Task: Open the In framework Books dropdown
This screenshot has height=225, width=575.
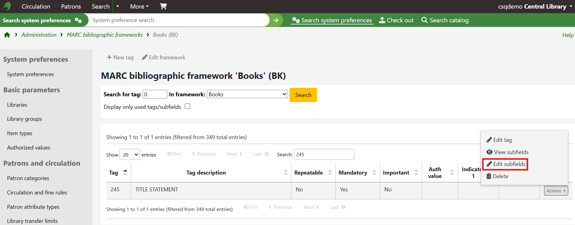Action: [247, 94]
